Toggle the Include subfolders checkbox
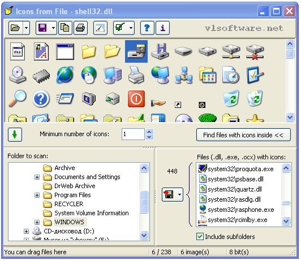The image size is (301, 261). pyautogui.click(x=200, y=237)
